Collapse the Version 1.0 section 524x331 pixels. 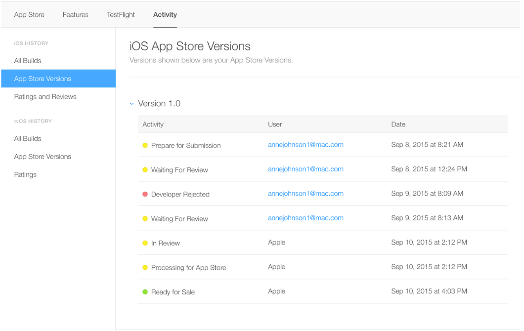coord(131,104)
